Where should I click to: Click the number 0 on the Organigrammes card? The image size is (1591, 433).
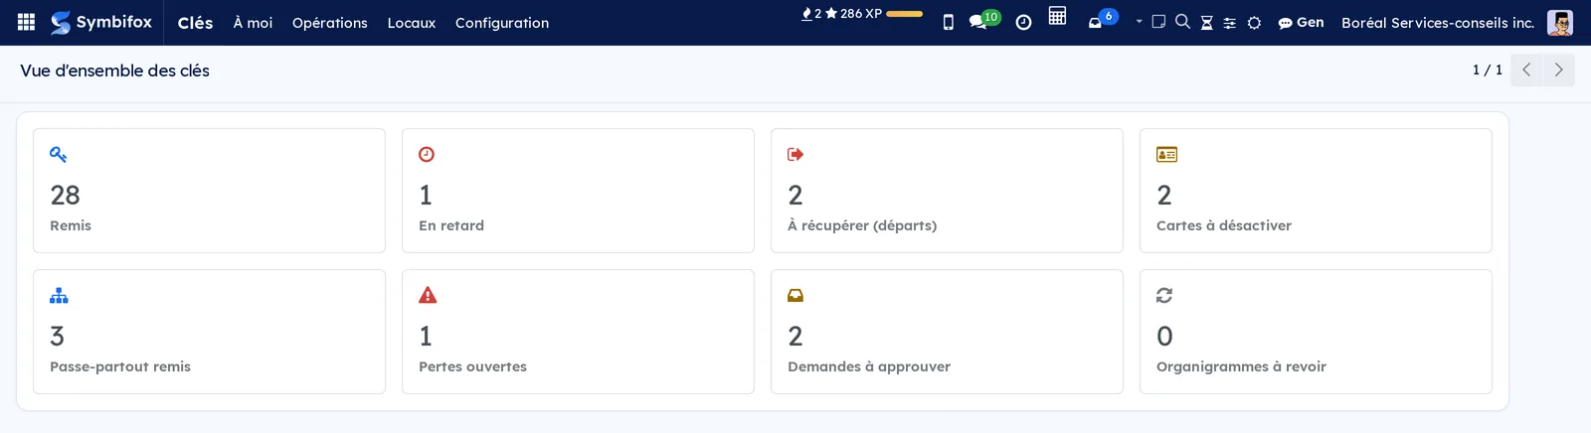[1164, 336]
